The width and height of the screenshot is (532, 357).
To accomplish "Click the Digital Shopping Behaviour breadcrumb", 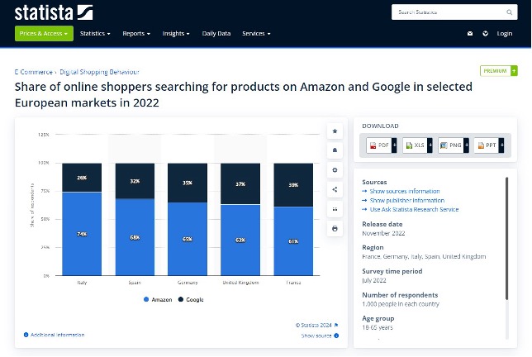I will 100,72.
